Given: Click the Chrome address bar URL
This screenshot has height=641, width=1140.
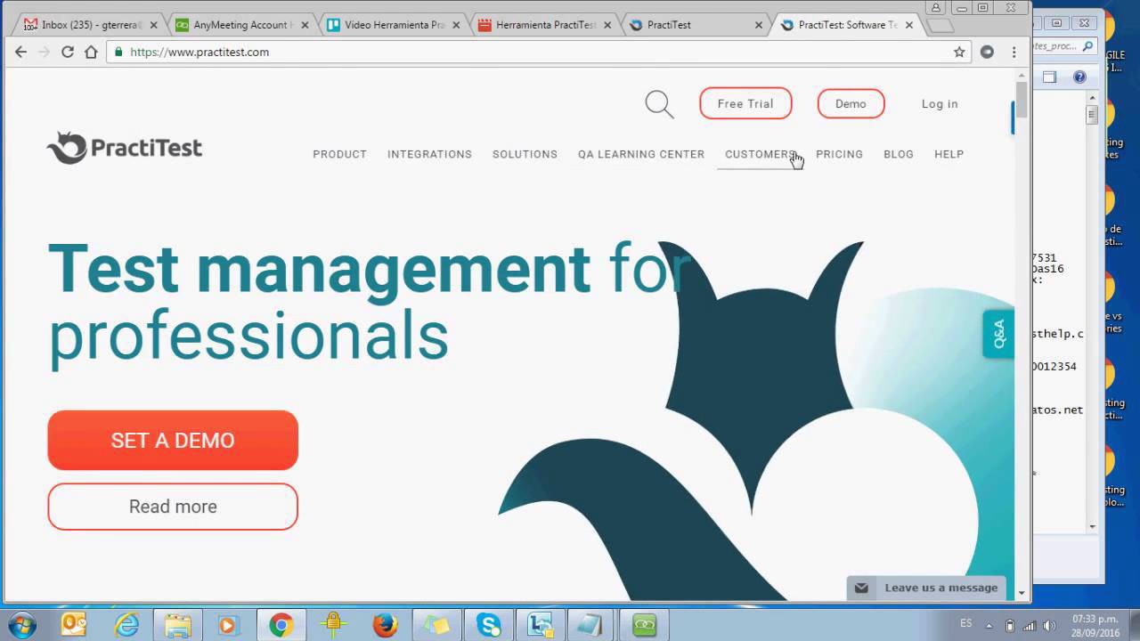Looking at the screenshot, I should tap(199, 52).
